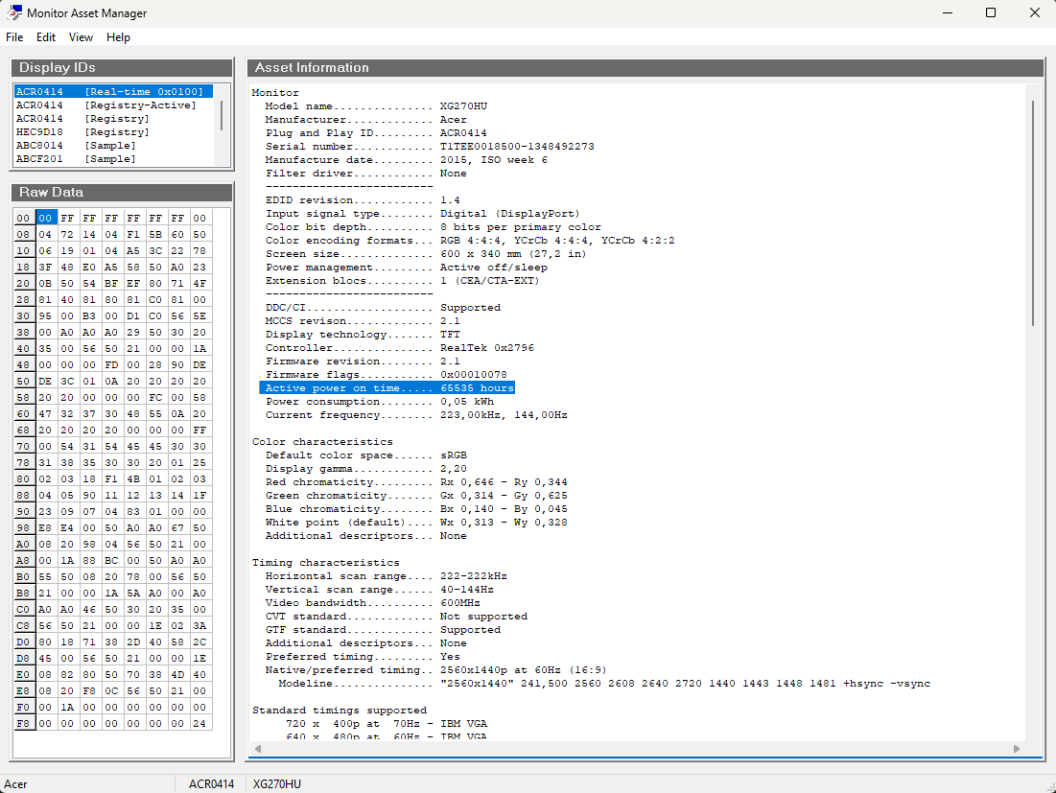This screenshot has height=793, width=1056.
Task: Click the Plug and Play ID line
Action: click(376, 132)
